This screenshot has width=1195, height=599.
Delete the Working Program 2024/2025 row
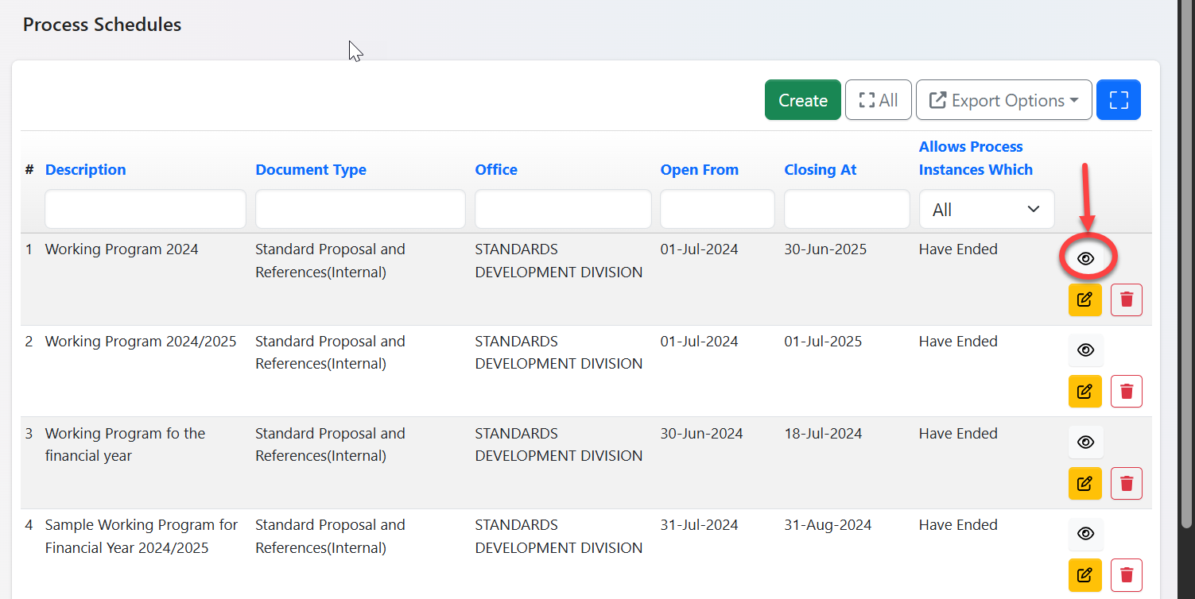point(1126,391)
